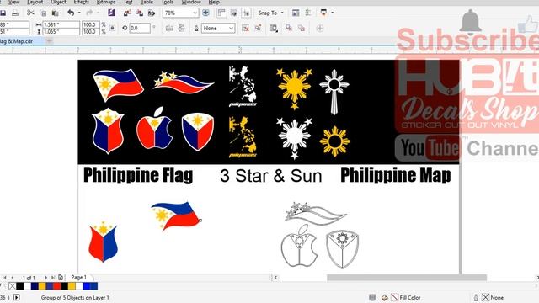
Task: Click the Redo arrow
Action: [89, 13]
